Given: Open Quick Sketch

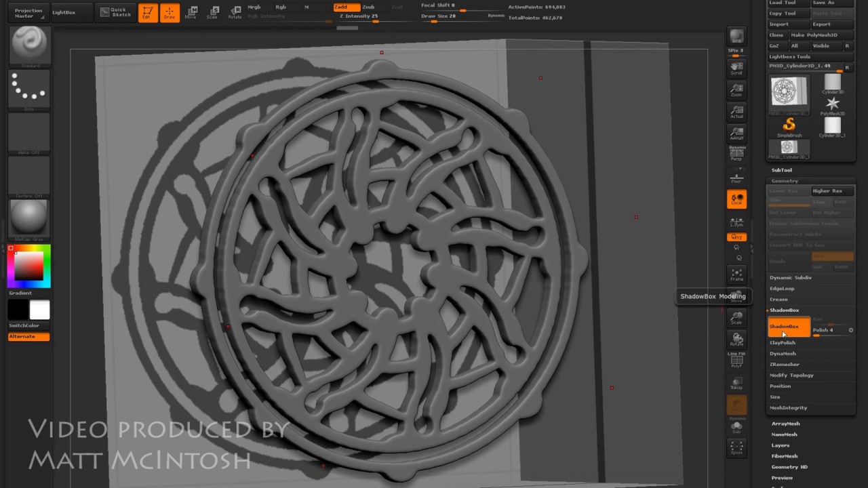Looking at the screenshot, I should 115,12.
